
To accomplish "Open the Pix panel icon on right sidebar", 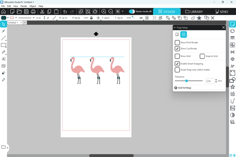I will [x=232, y=108].
